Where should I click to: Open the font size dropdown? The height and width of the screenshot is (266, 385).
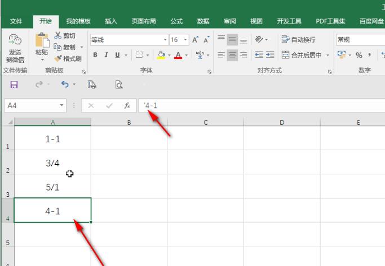185,40
